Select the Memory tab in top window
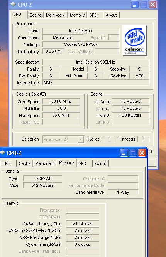 [x=77, y=15]
